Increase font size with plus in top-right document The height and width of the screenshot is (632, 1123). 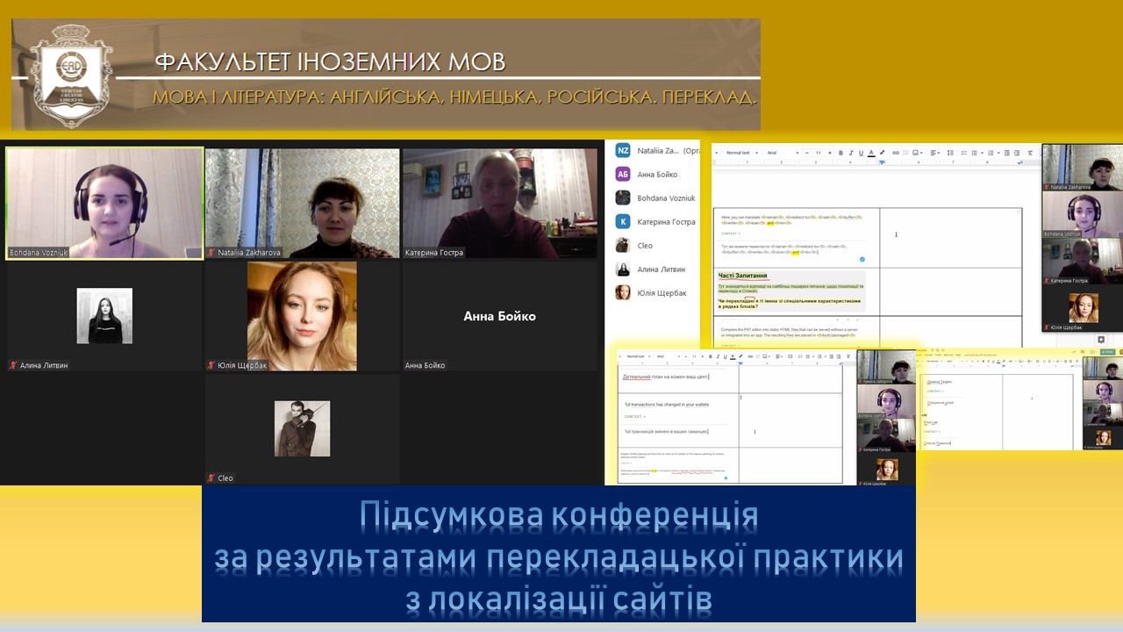(x=830, y=153)
